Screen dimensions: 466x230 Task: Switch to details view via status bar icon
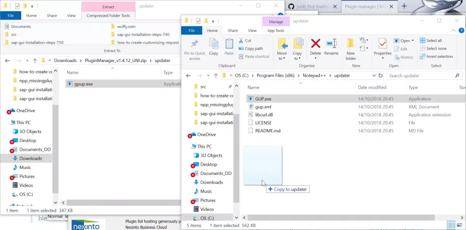pyautogui.click(x=451, y=225)
